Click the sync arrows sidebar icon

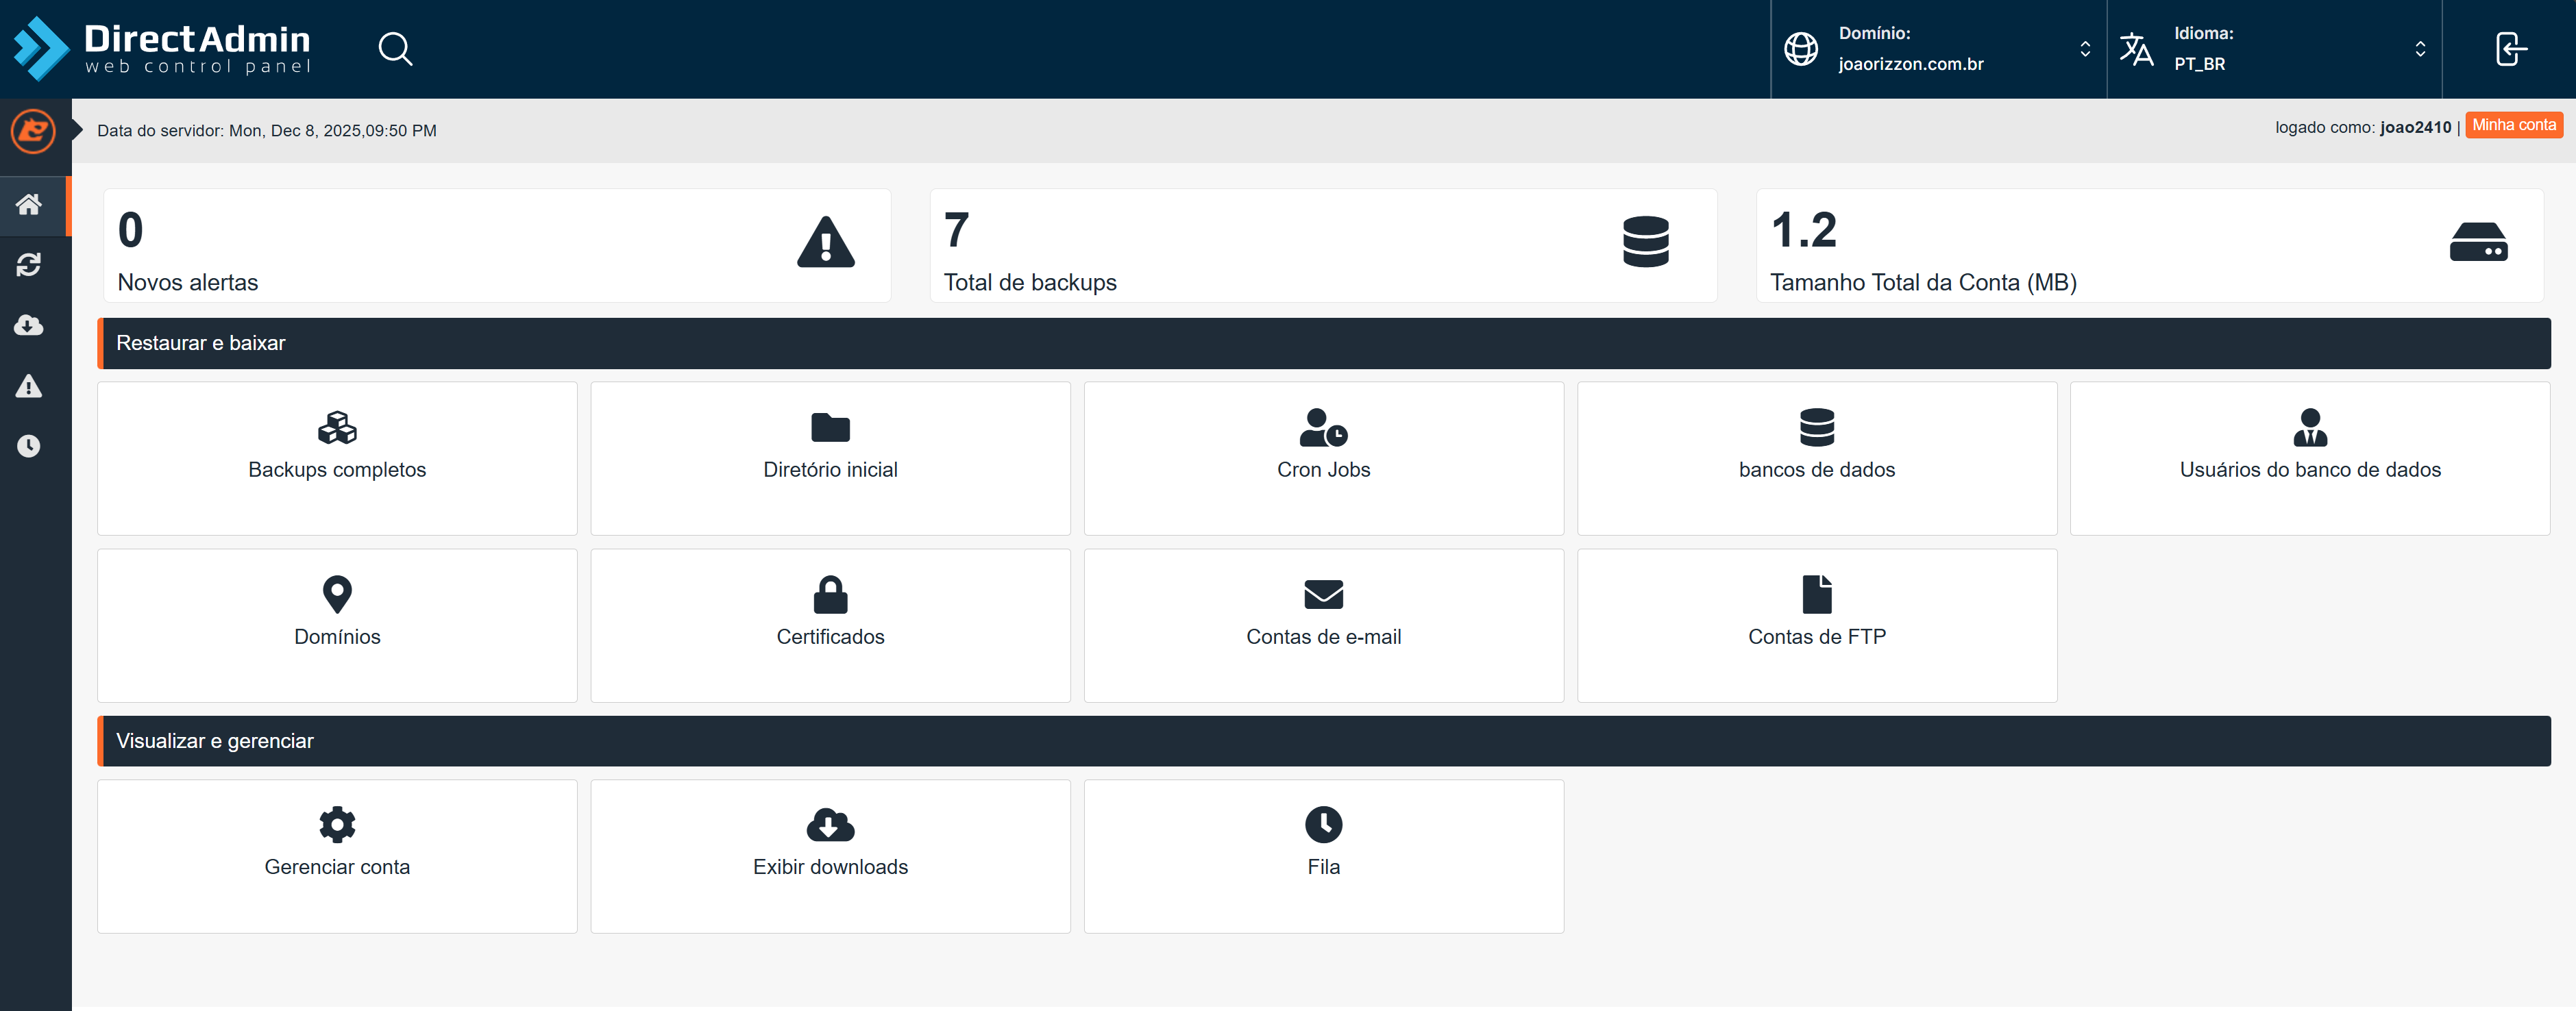[x=29, y=265]
